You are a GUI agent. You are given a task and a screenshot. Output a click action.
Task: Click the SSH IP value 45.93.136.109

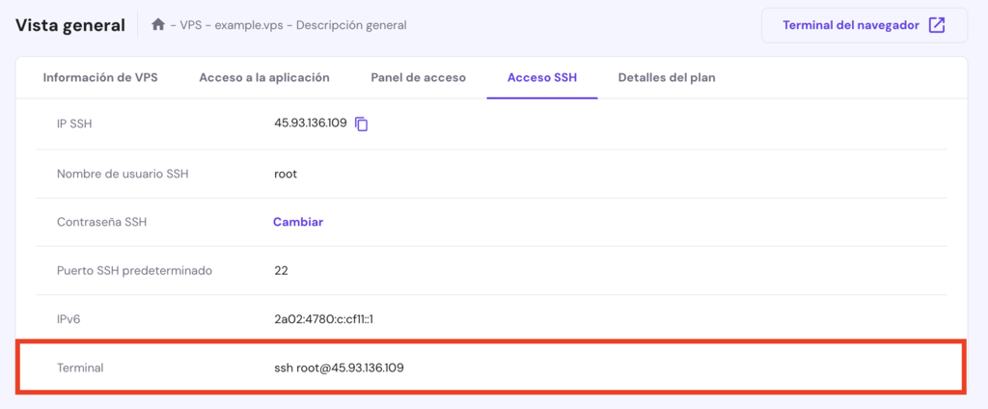tap(311, 124)
